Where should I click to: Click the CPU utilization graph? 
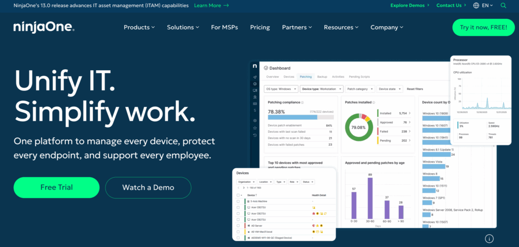483,93
